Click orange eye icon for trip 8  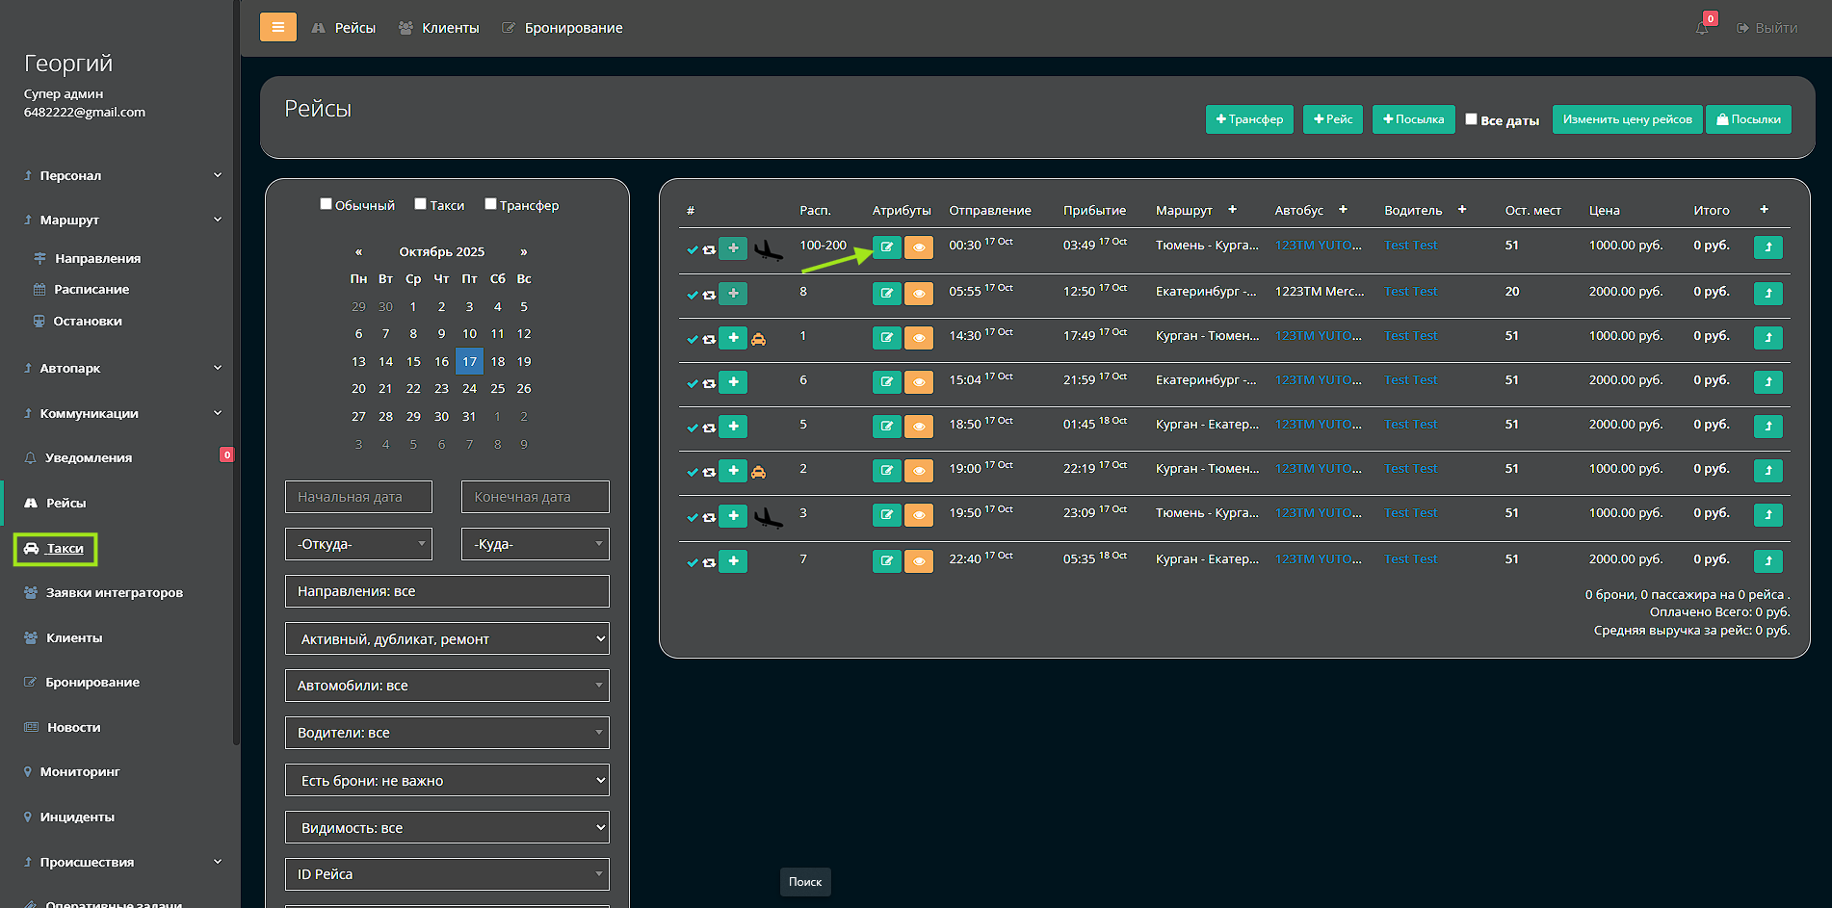coord(919,294)
